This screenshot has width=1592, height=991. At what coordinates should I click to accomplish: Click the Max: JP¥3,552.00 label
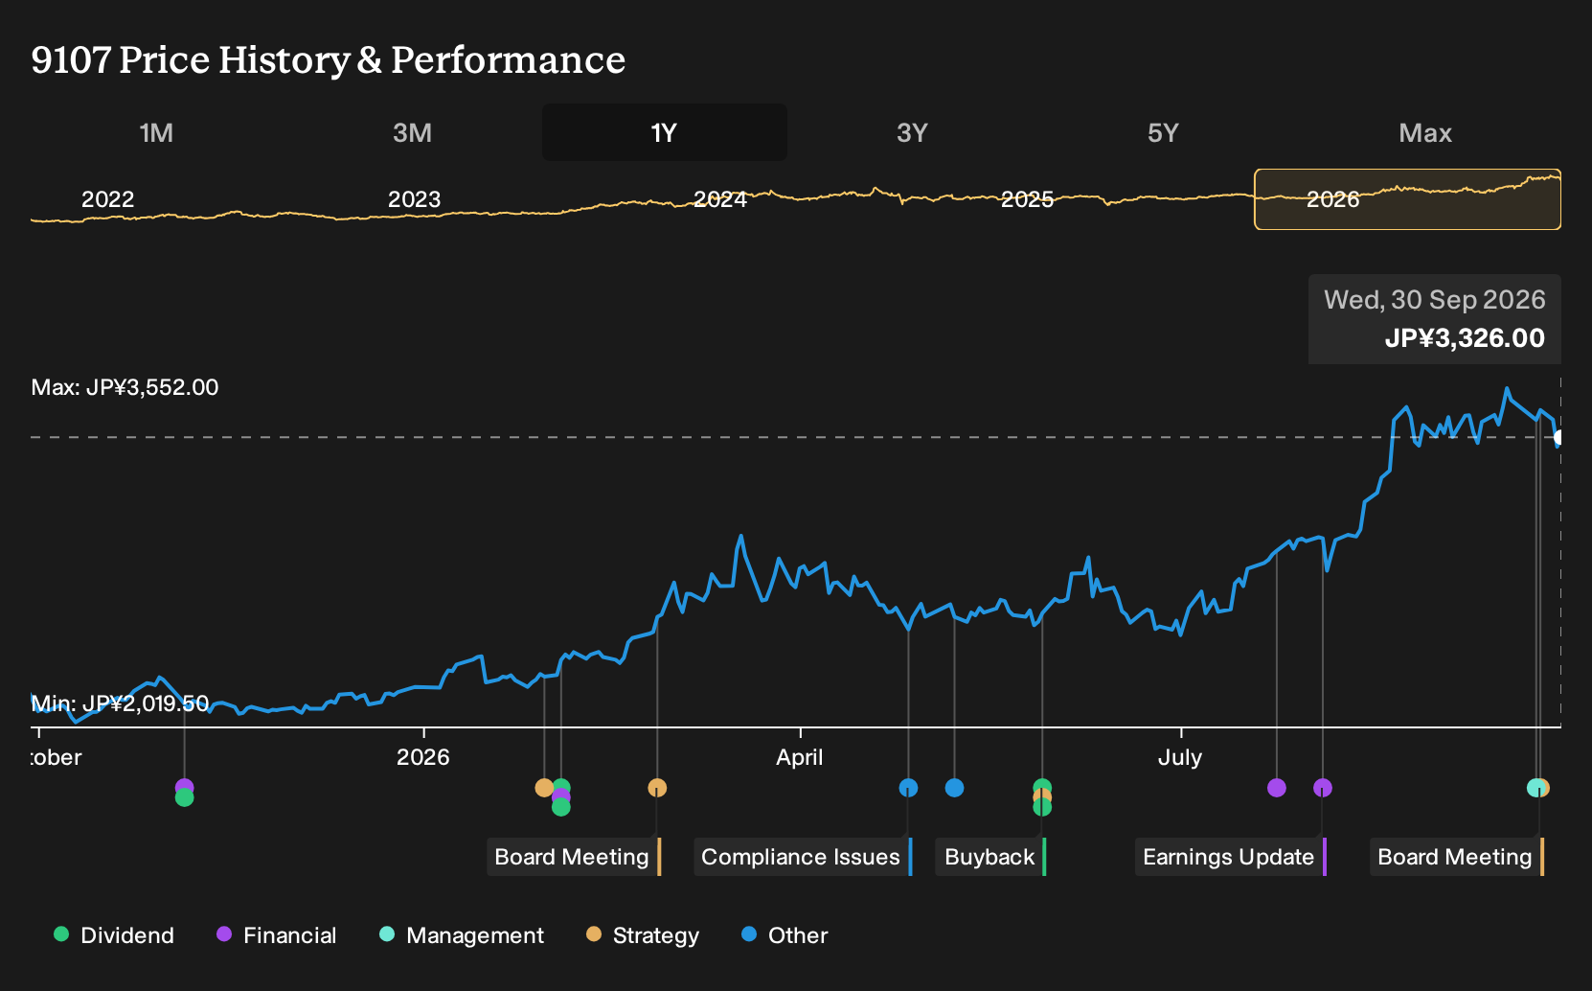point(125,387)
